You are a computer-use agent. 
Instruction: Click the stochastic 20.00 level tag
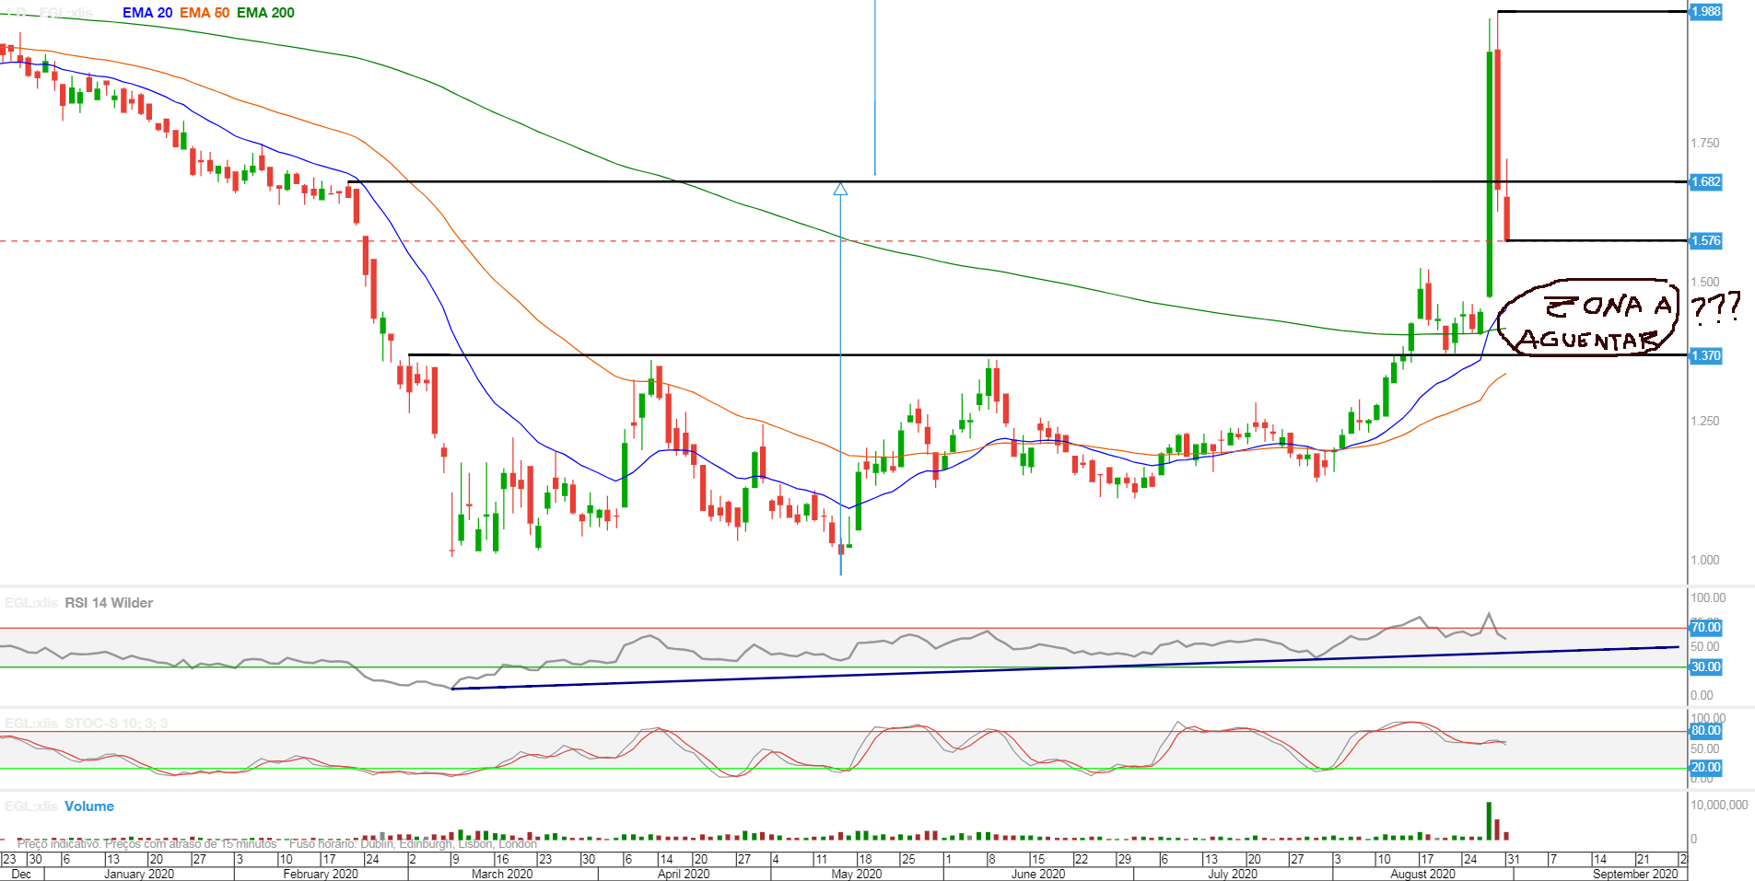pos(1705,767)
